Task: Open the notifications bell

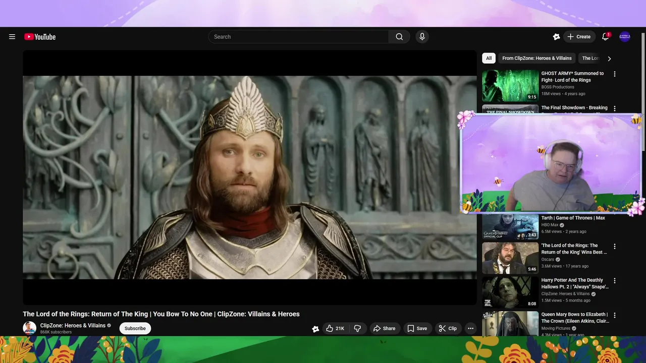Action: pyautogui.click(x=606, y=37)
